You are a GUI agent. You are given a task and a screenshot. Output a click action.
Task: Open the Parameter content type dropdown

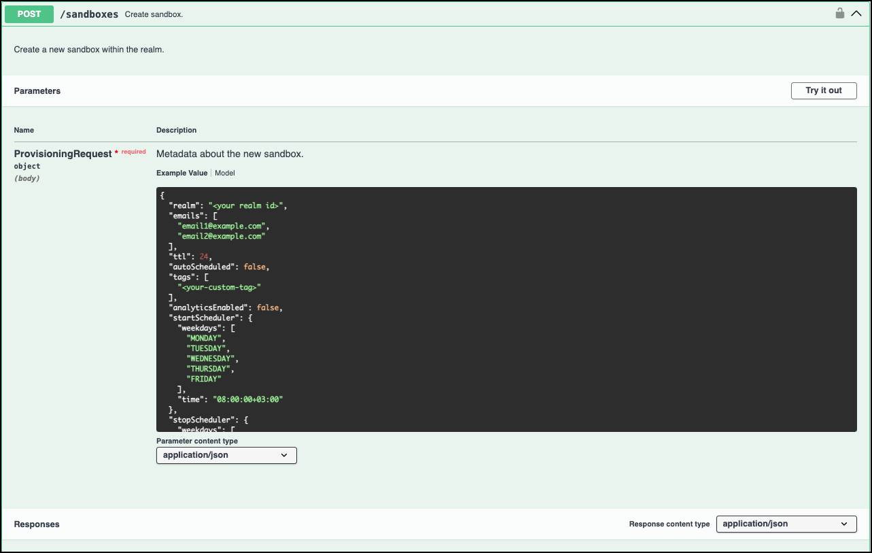(x=226, y=455)
